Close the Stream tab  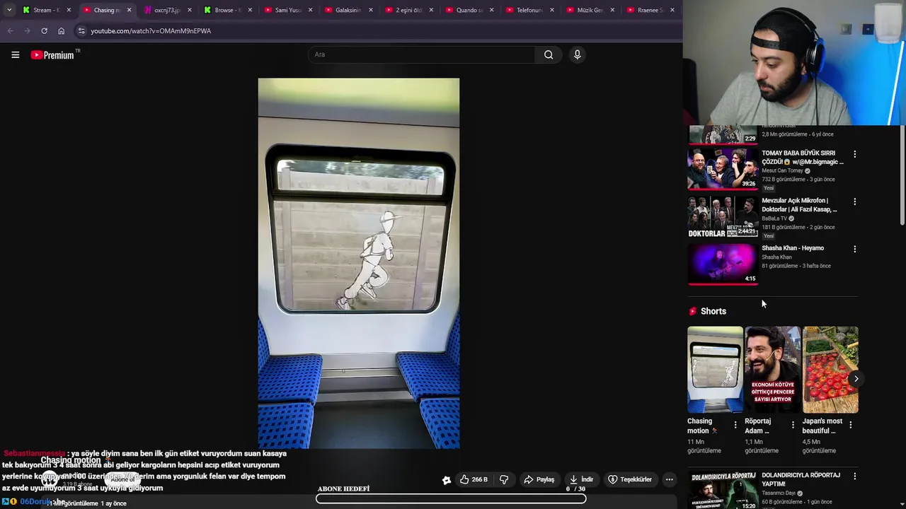tap(69, 10)
